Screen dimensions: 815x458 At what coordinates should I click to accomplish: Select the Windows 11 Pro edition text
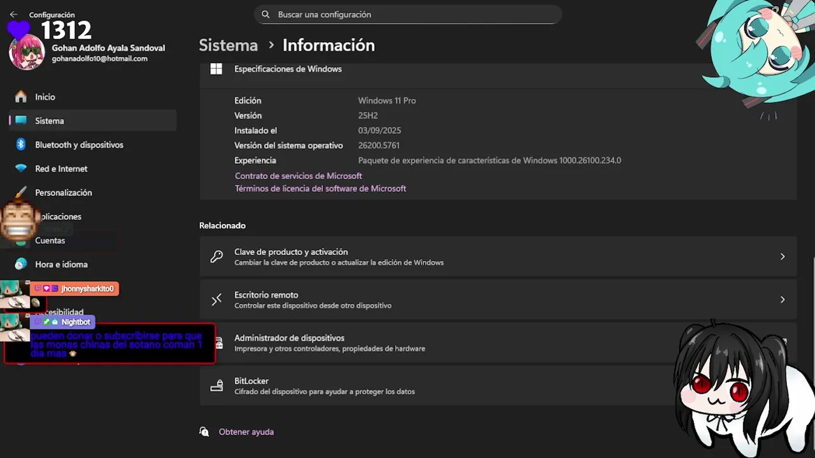tap(387, 101)
